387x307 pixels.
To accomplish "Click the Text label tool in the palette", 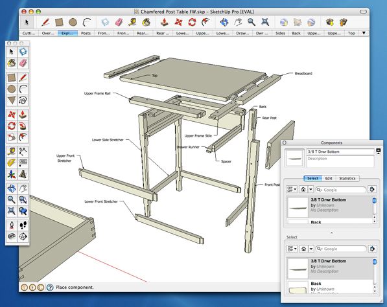I will (x=23, y=163).
